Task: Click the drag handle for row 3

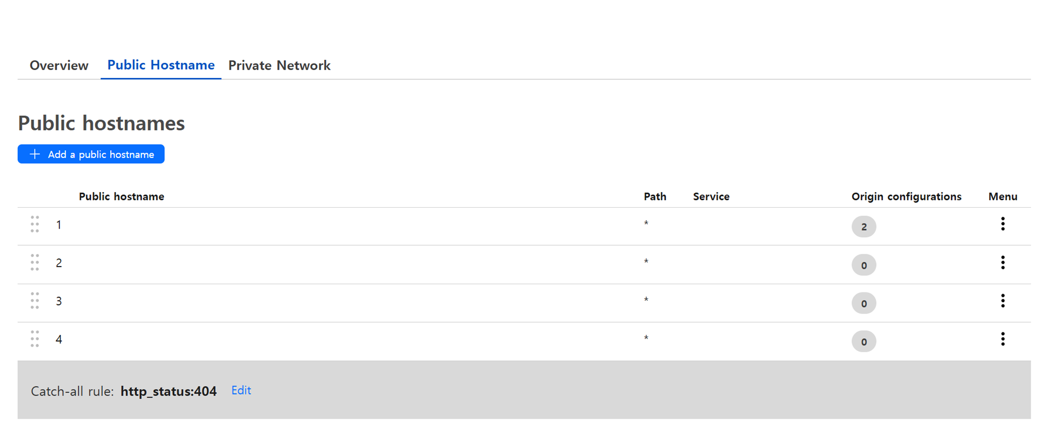Action: click(x=35, y=301)
